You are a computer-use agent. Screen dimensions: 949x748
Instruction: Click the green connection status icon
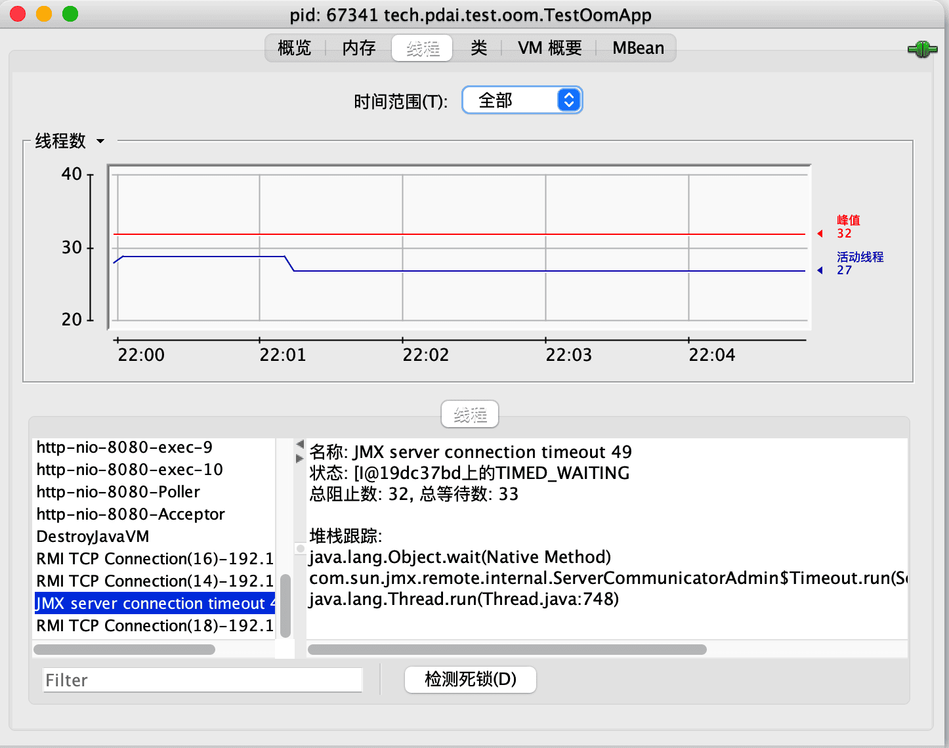pos(922,49)
